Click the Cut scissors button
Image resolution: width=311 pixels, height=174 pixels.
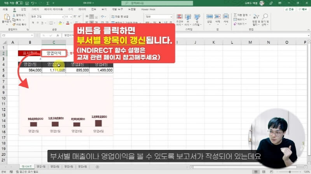[19, 15]
